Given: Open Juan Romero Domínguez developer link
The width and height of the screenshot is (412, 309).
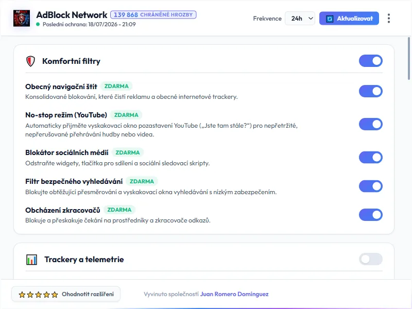Looking at the screenshot, I should (x=234, y=294).
